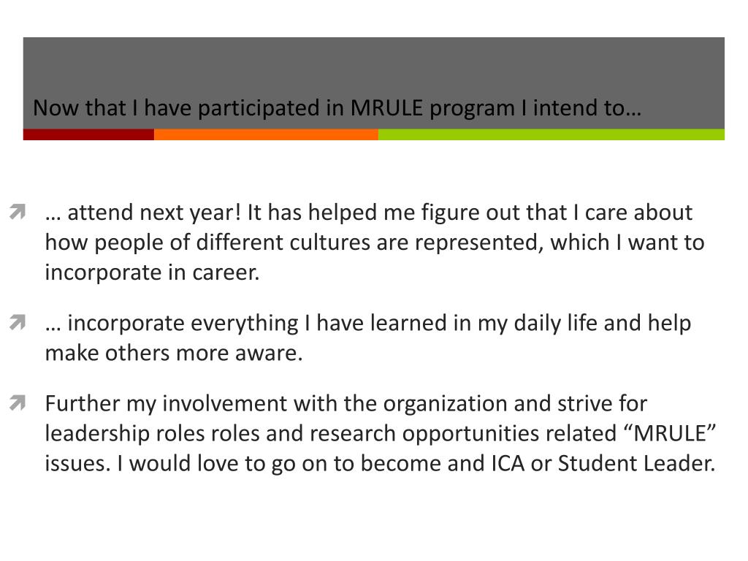Click the word 'MRULE' in the title
Image resolution: width=748 pixels, height=561 pixels.
click(386, 108)
